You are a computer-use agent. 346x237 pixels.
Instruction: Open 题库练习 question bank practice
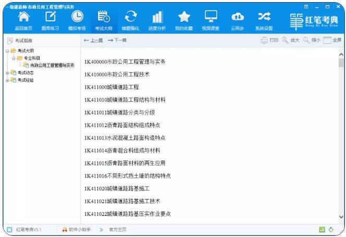point(51,20)
